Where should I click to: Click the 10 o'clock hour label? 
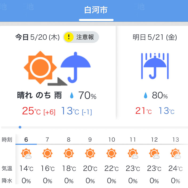tap(112, 140)
